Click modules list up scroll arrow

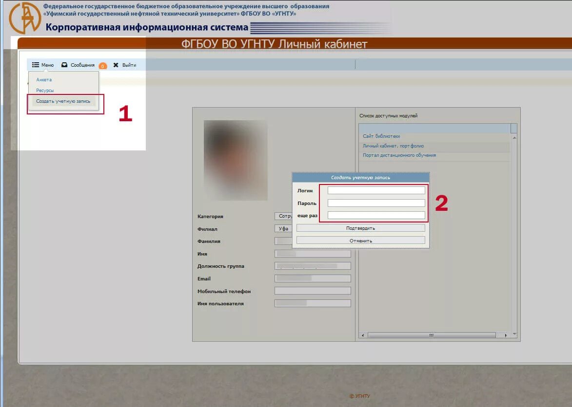(x=514, y=138)
